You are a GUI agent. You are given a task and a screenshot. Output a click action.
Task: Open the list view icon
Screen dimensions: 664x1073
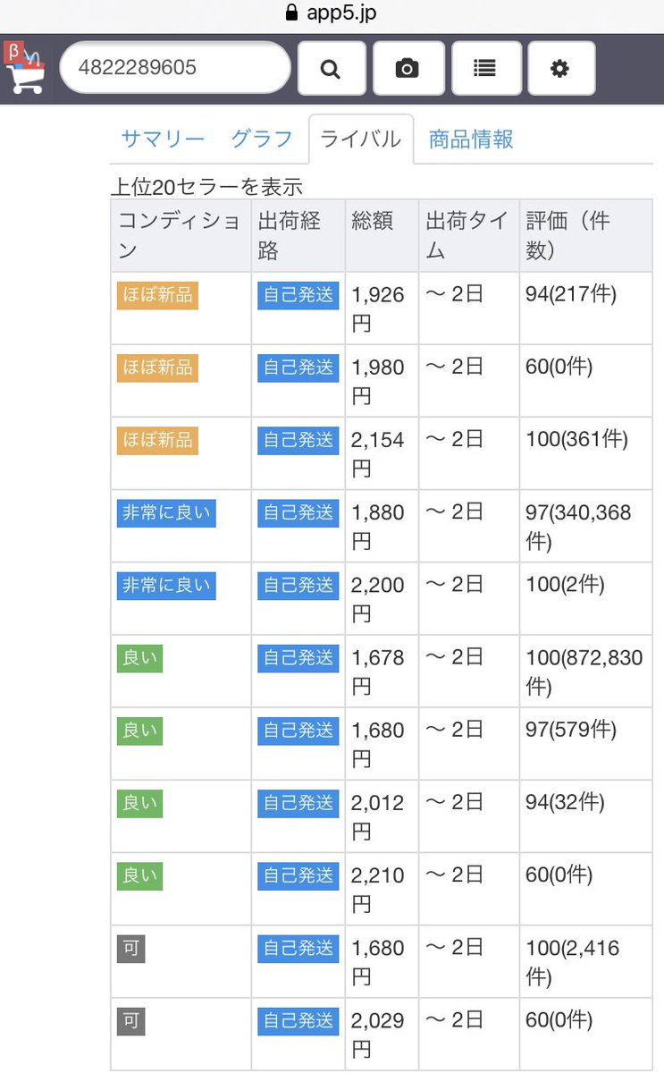pyautogui.click(x=484, y=68)
